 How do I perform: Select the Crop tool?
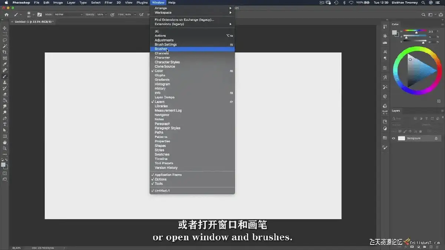5,52
